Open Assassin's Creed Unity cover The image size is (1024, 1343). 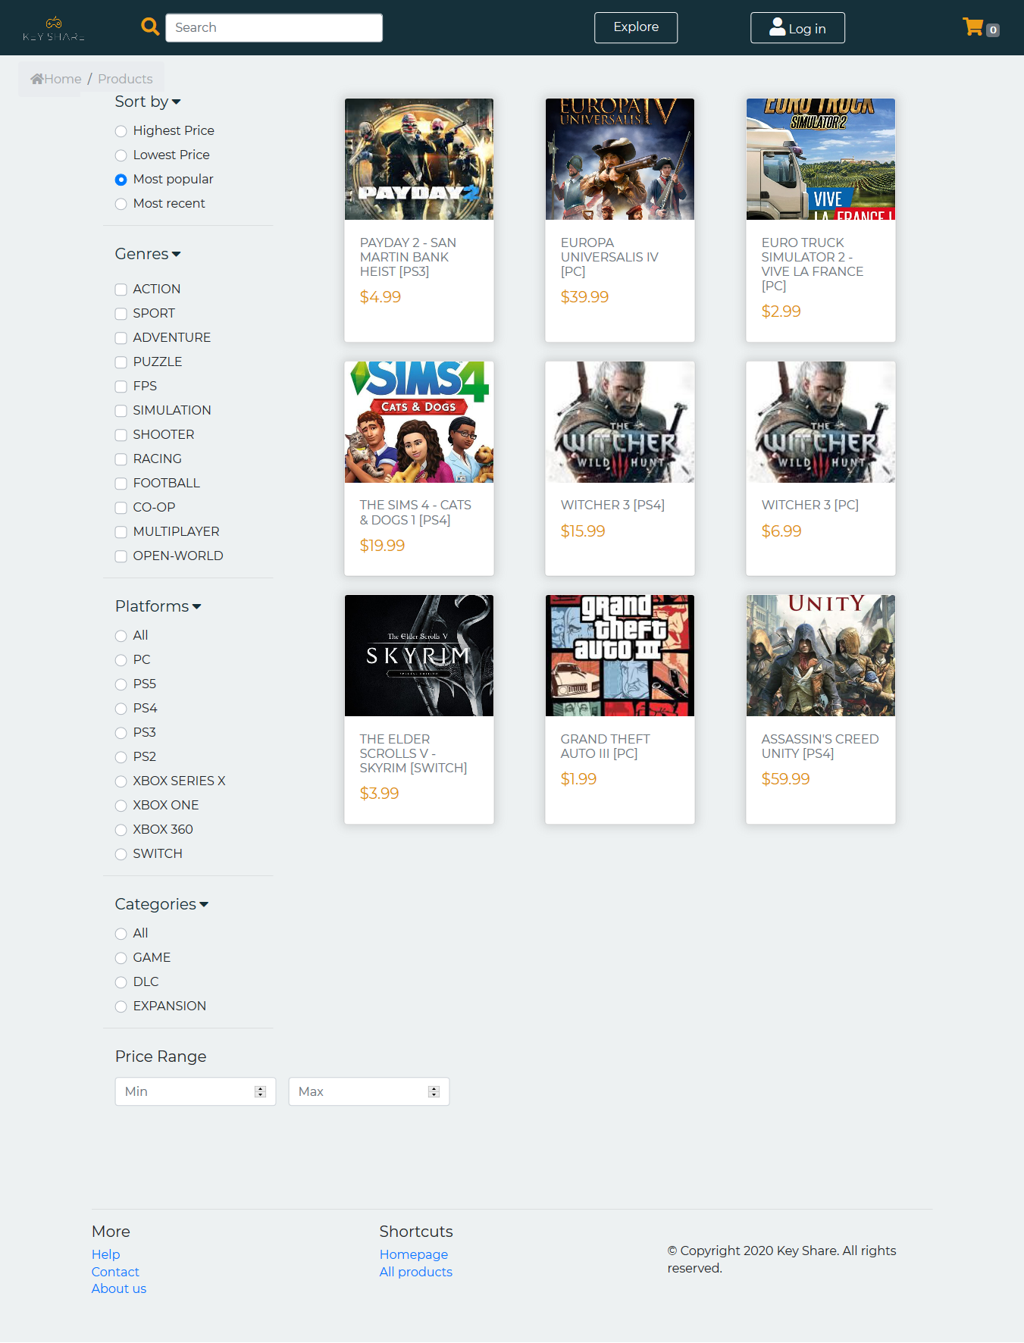[821, 656]
